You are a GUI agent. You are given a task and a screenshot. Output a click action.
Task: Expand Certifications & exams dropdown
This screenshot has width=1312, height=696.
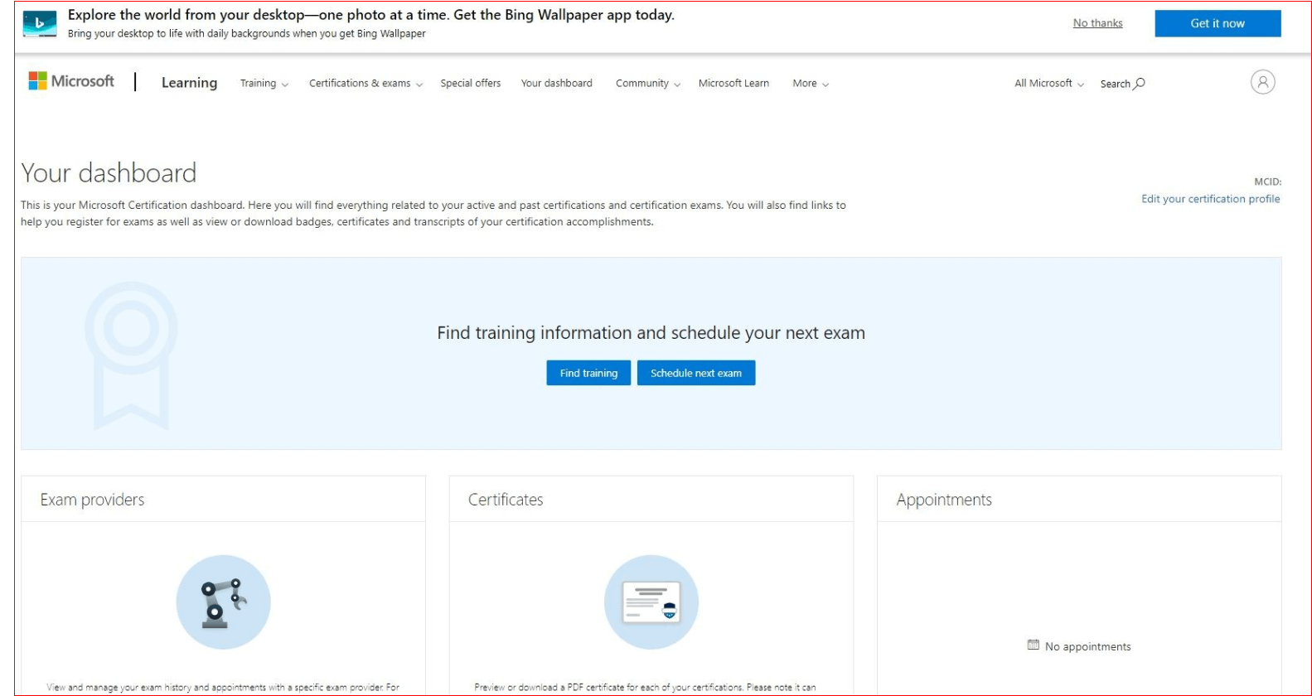(x=366, y=84)
